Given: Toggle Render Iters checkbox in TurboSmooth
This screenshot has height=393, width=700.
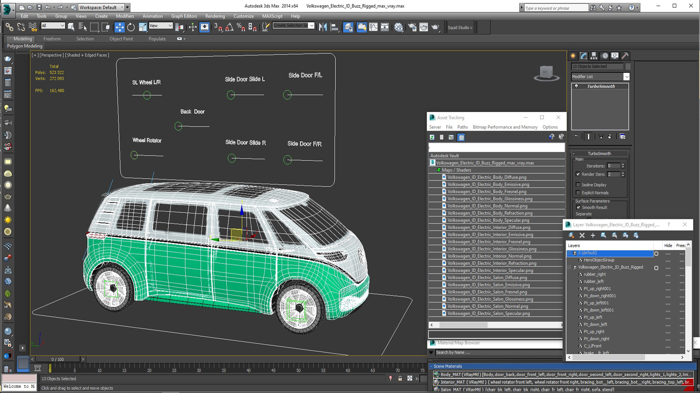Looking at the screenshot, I should point(578,174).
